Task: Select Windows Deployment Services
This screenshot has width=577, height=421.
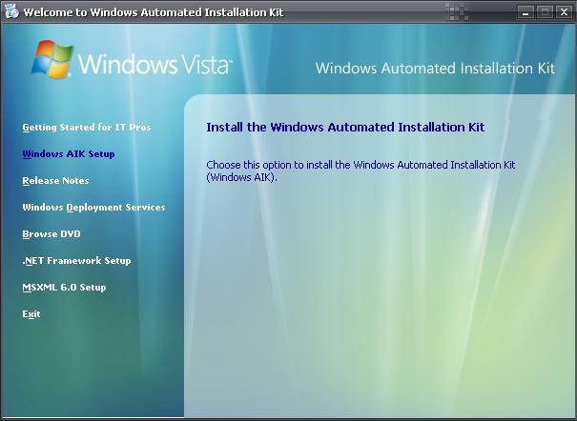Action: (x=93, y=208)
